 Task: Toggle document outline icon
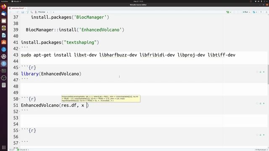coord(261,12)
